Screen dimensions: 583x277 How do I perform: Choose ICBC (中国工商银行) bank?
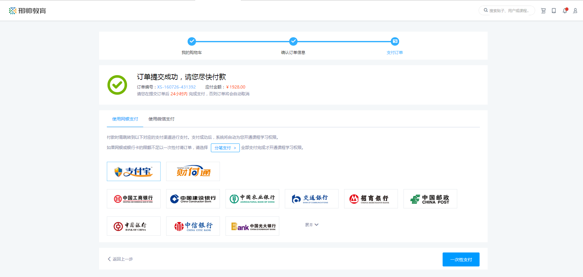[x=134, y=199]
